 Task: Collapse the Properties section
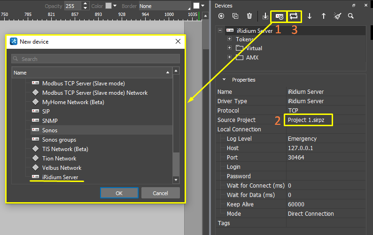(x=224, y=80)
